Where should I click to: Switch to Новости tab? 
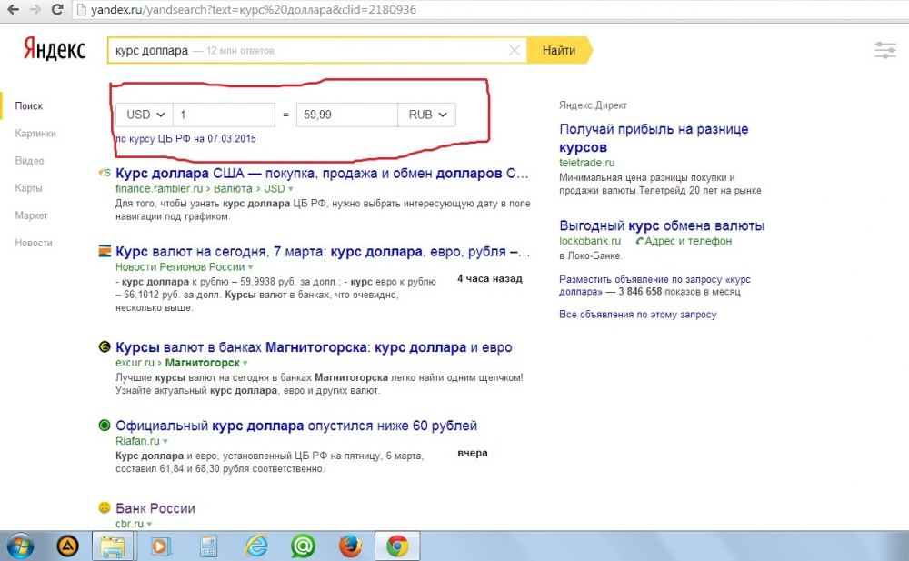pos(34,243)
